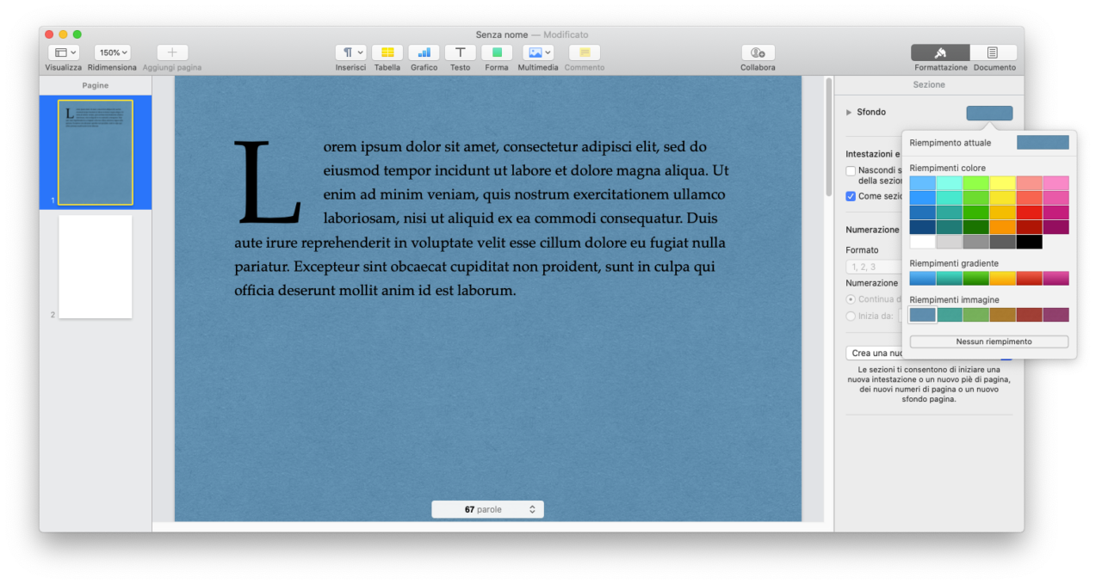Pick the blue gradient fill swatch
1102x584 pixels.
923,279
